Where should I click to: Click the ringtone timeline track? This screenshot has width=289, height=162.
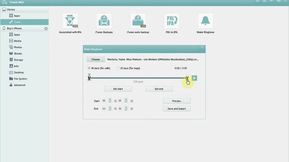pyautogui.click(x=138, y=78)
